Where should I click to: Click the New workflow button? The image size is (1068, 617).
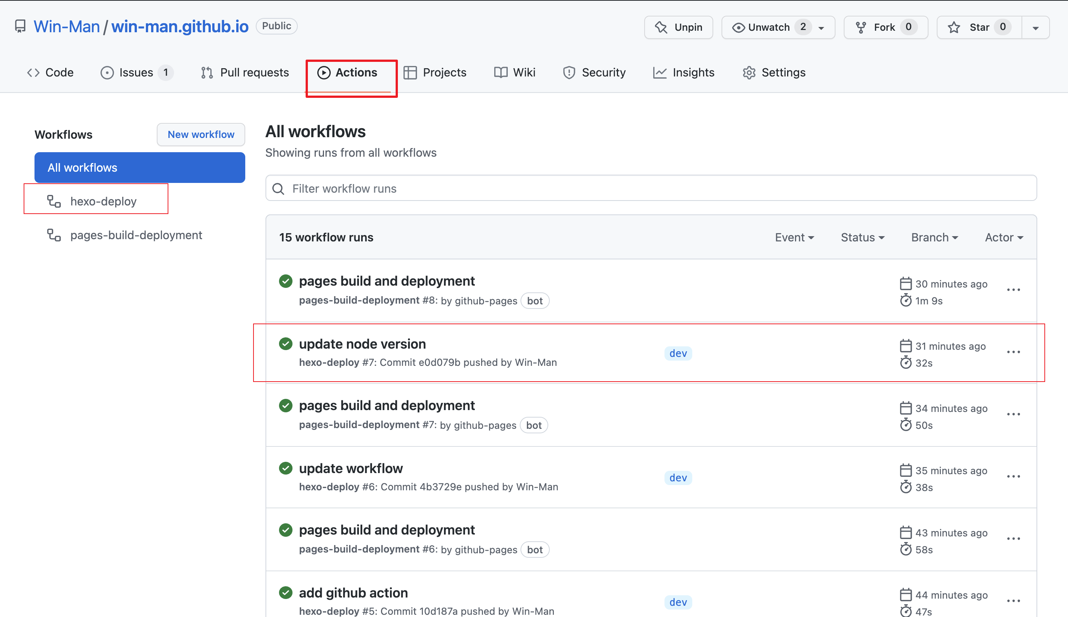tap(201, 134)
